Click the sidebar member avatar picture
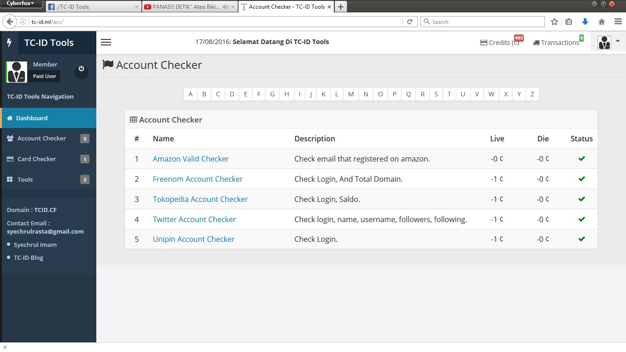Screen dimensions: 626x352 pos(17,72)
